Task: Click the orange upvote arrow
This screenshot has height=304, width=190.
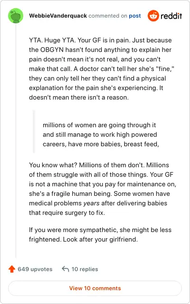Action: 12,269
